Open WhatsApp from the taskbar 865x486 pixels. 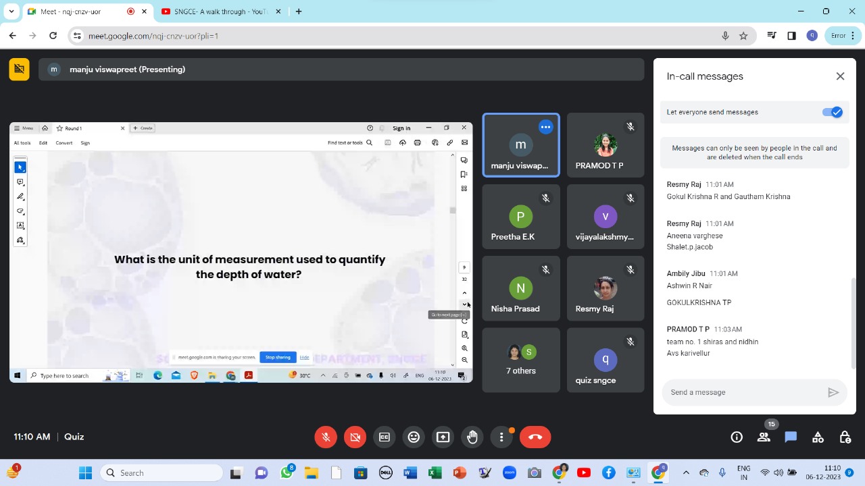pyautogui.click(x=287, y=473)
